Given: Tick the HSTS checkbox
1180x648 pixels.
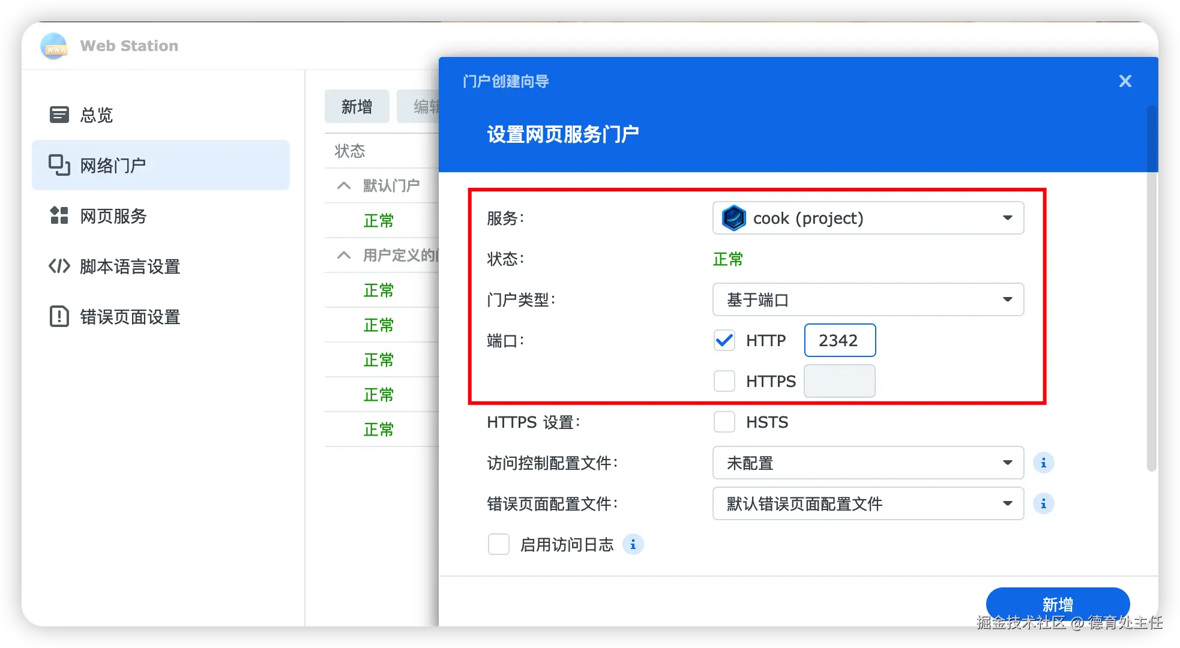Looking at the screenshot, I should [724, 422].
